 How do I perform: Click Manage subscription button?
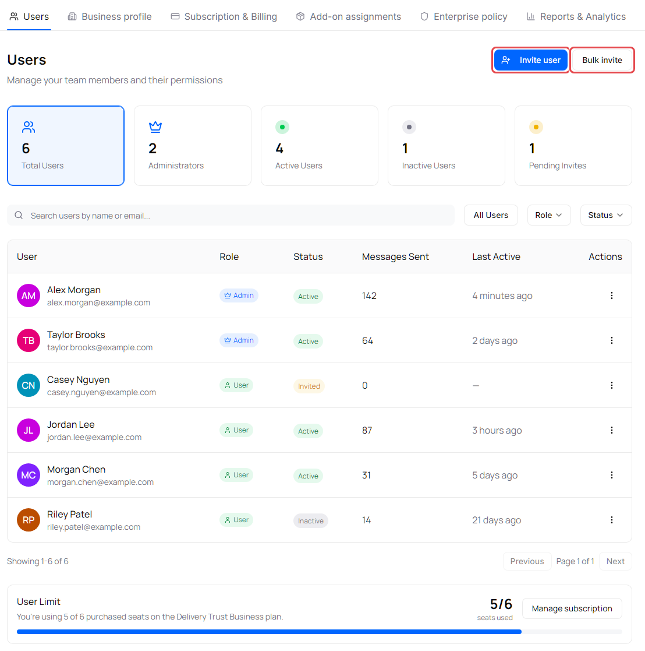(572, 608)
